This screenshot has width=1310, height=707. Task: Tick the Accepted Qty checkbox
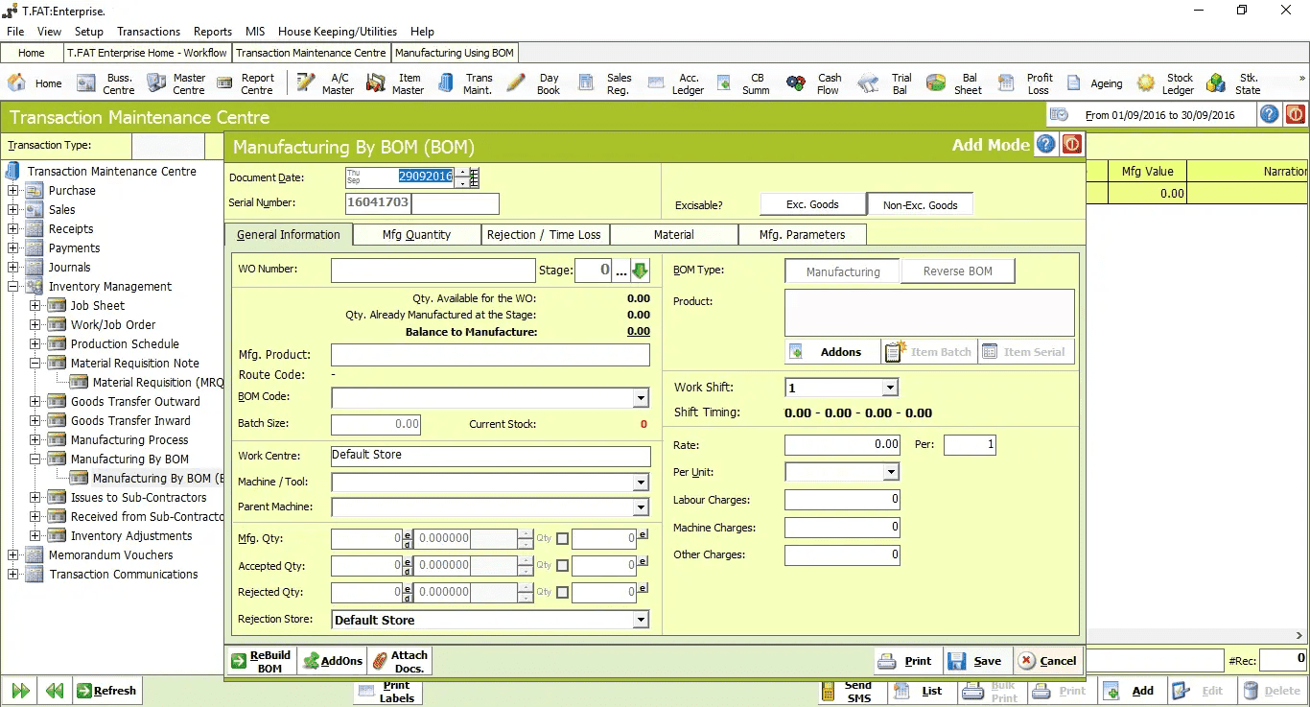pyautogui.click(x=562, y=566)
